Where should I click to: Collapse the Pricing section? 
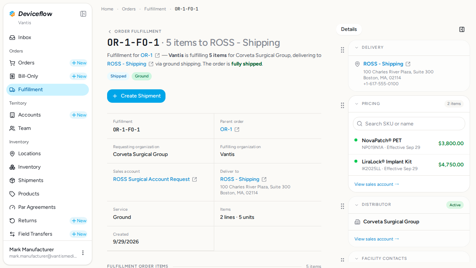[357, 104]
